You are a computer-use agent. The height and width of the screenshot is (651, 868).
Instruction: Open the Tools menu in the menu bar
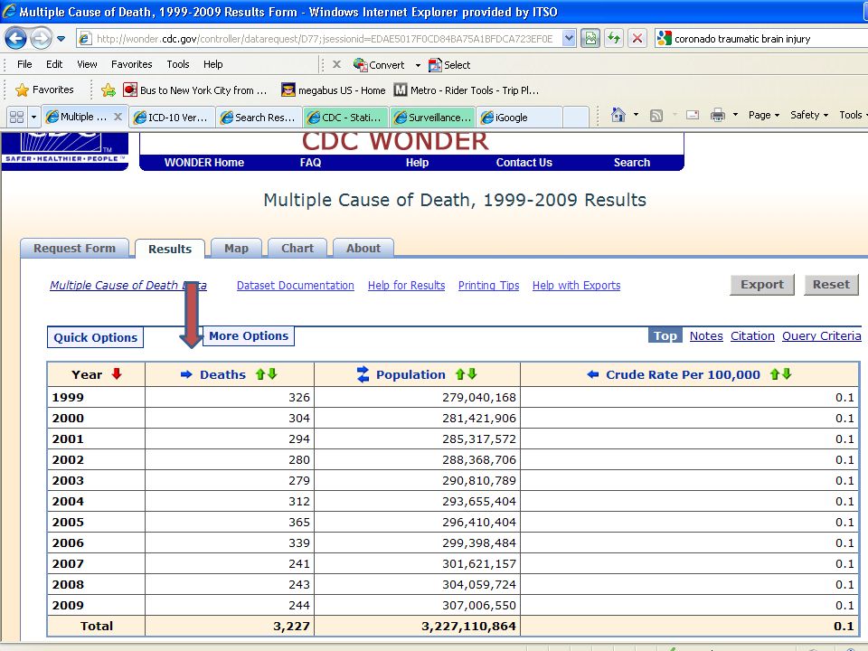click(178, 64)
